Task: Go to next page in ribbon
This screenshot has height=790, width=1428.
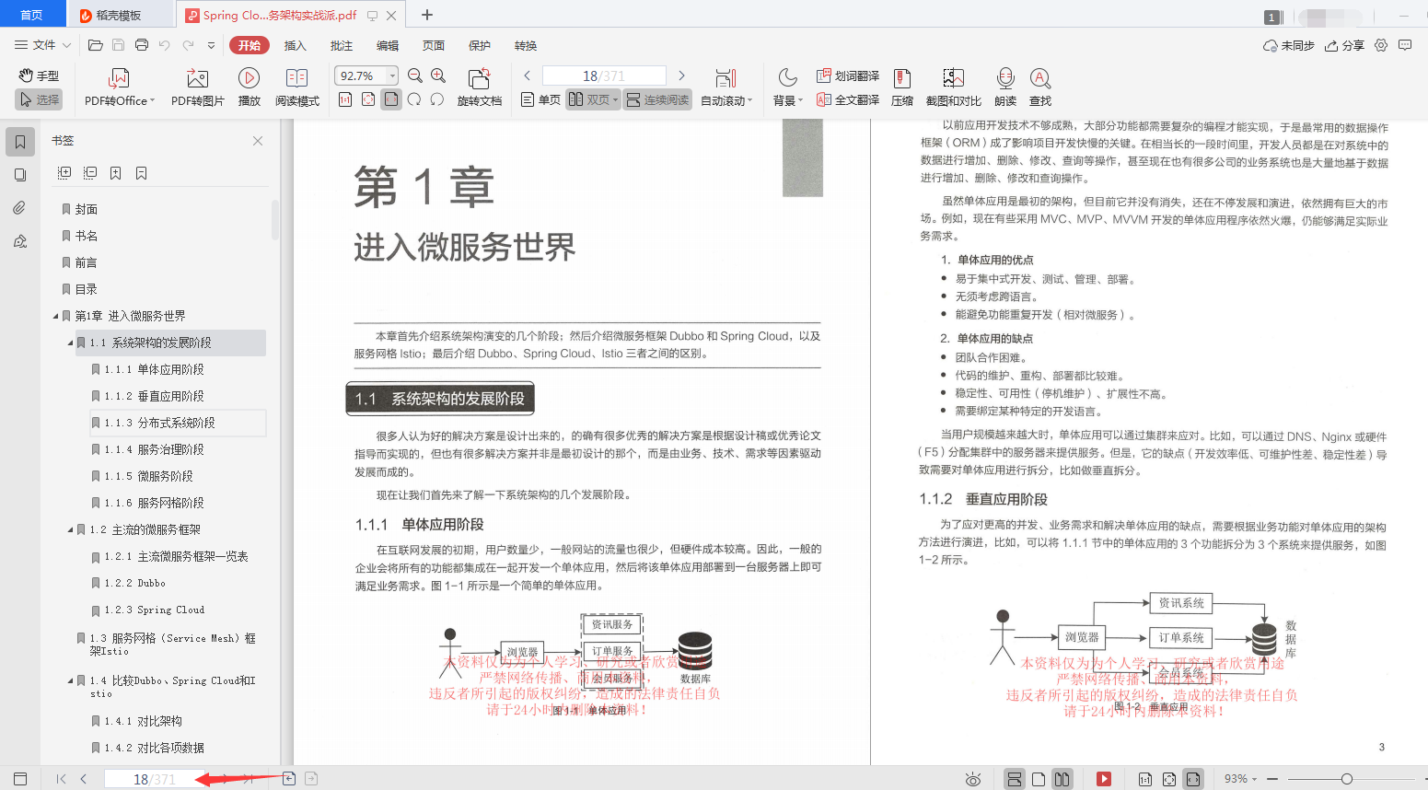Action: (681, 76)
